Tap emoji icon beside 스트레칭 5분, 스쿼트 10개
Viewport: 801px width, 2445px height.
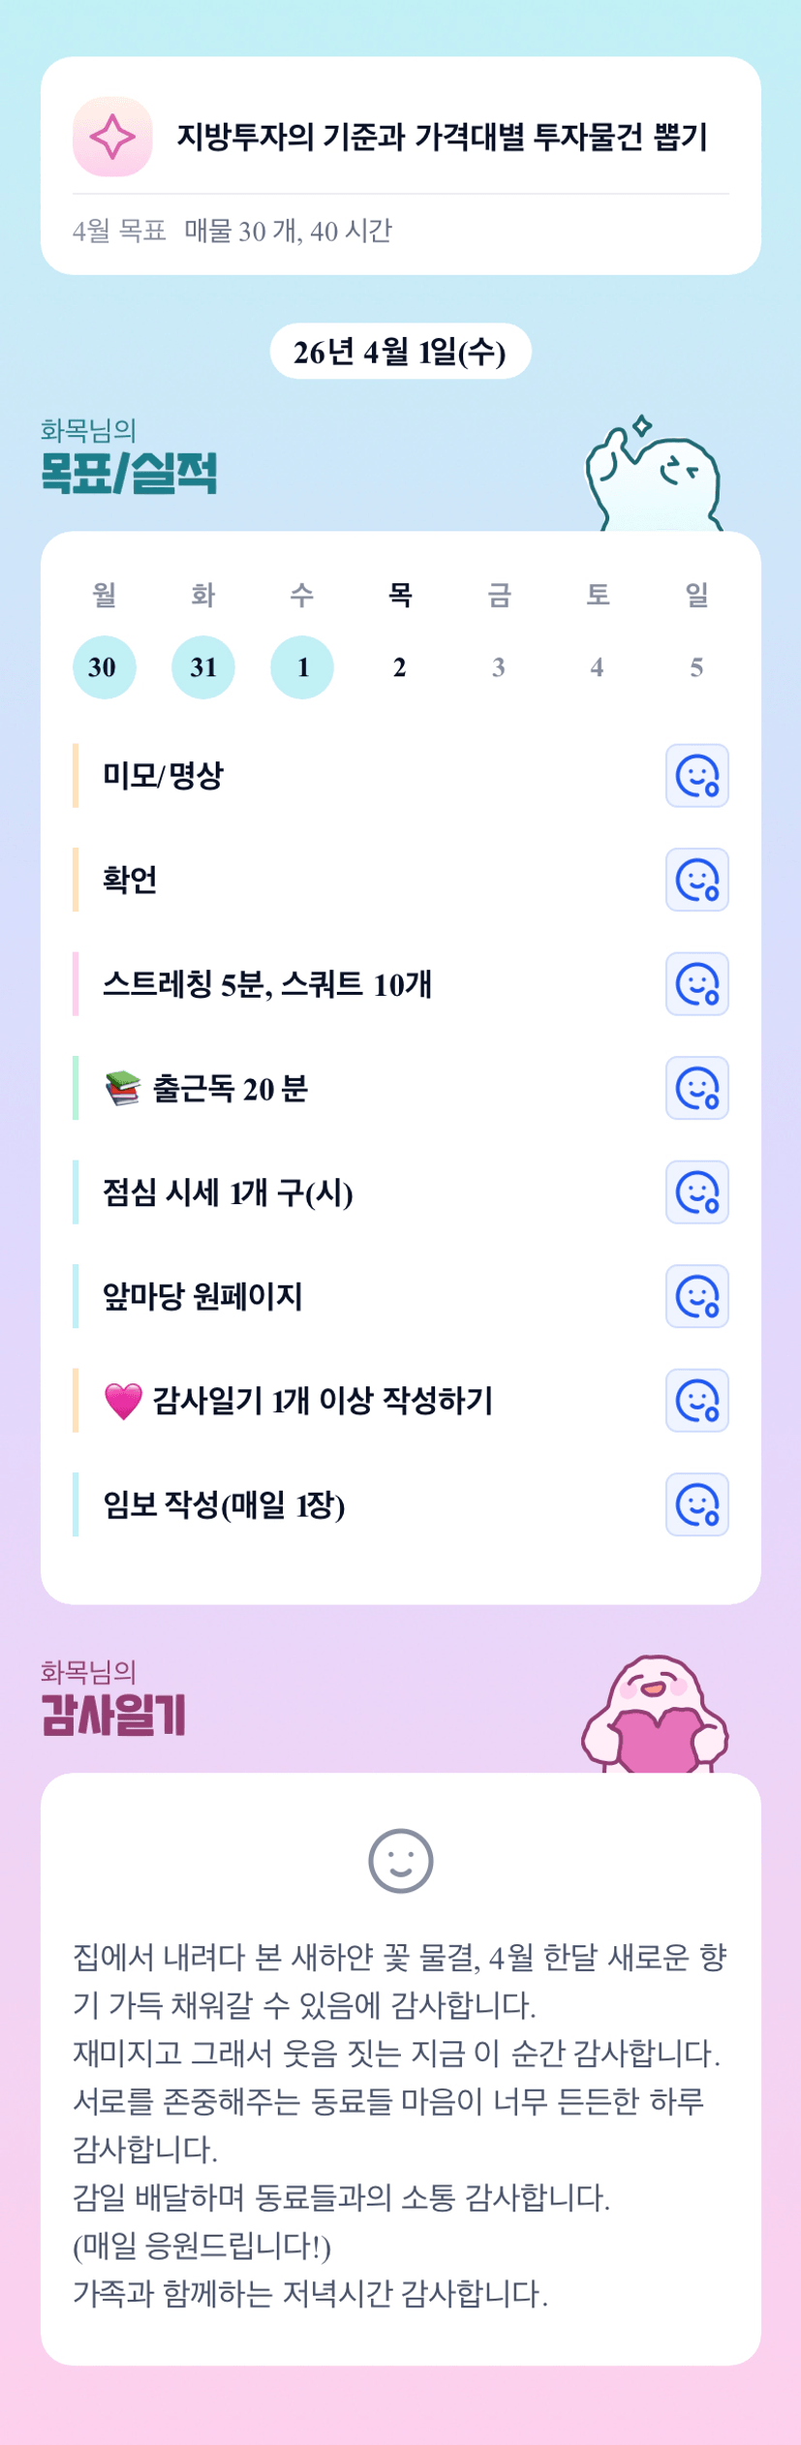coord(696,984)
